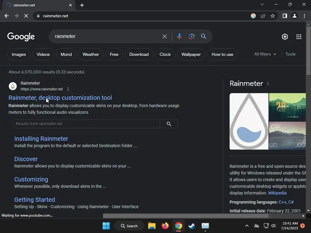
Task: Open the C# programming language link
Action: [x=291, y=202]
